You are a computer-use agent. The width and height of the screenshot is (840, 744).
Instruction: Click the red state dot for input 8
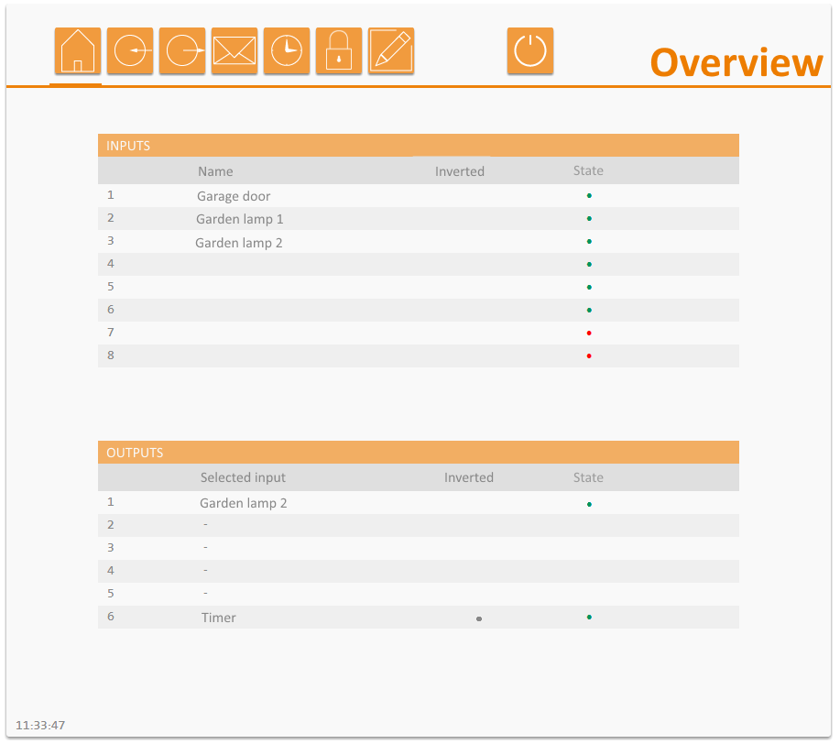point(589,356)
